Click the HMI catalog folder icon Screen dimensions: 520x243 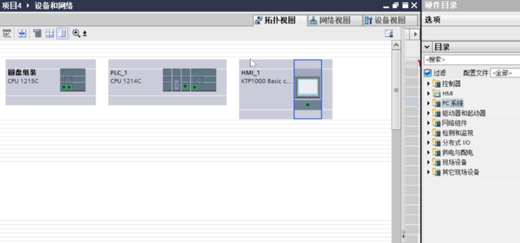(x=436, y=93)
